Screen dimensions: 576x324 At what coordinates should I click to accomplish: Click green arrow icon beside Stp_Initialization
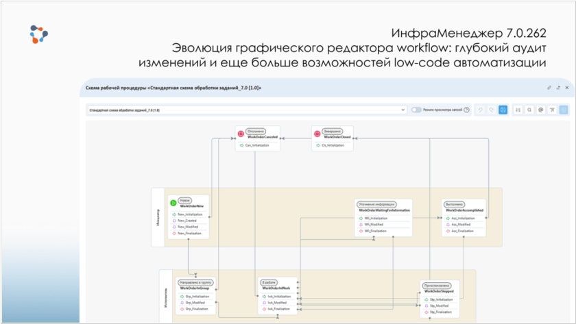coord(426,300)
